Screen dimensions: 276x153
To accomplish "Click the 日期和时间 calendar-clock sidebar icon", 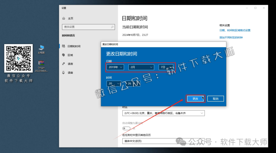I will 64,46.
